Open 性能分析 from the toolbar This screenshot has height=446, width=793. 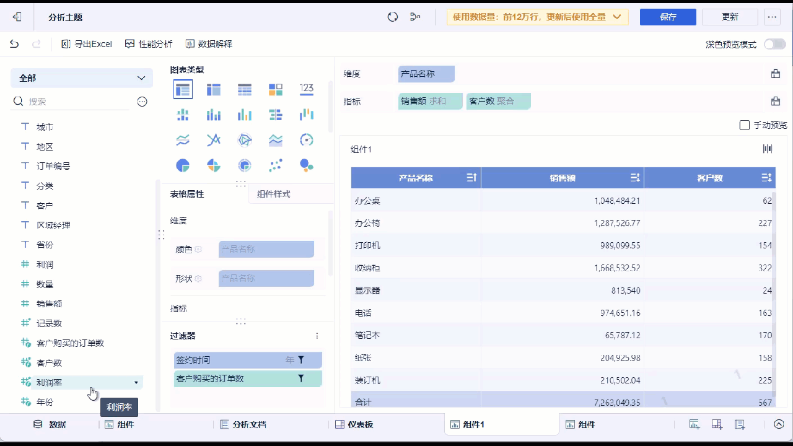[x=149, y=44]
